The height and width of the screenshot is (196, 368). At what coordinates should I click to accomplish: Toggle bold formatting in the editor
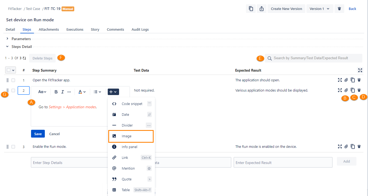[56, 92]
